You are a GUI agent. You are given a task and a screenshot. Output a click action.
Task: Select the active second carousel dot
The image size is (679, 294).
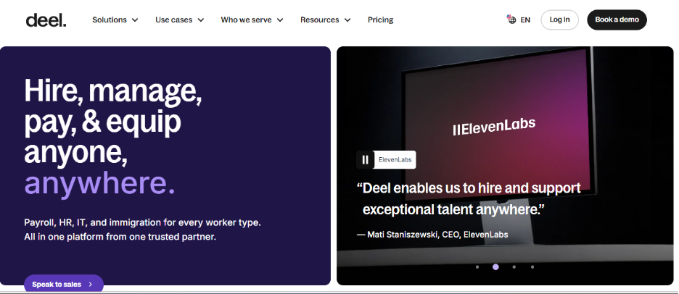[495, 267]
